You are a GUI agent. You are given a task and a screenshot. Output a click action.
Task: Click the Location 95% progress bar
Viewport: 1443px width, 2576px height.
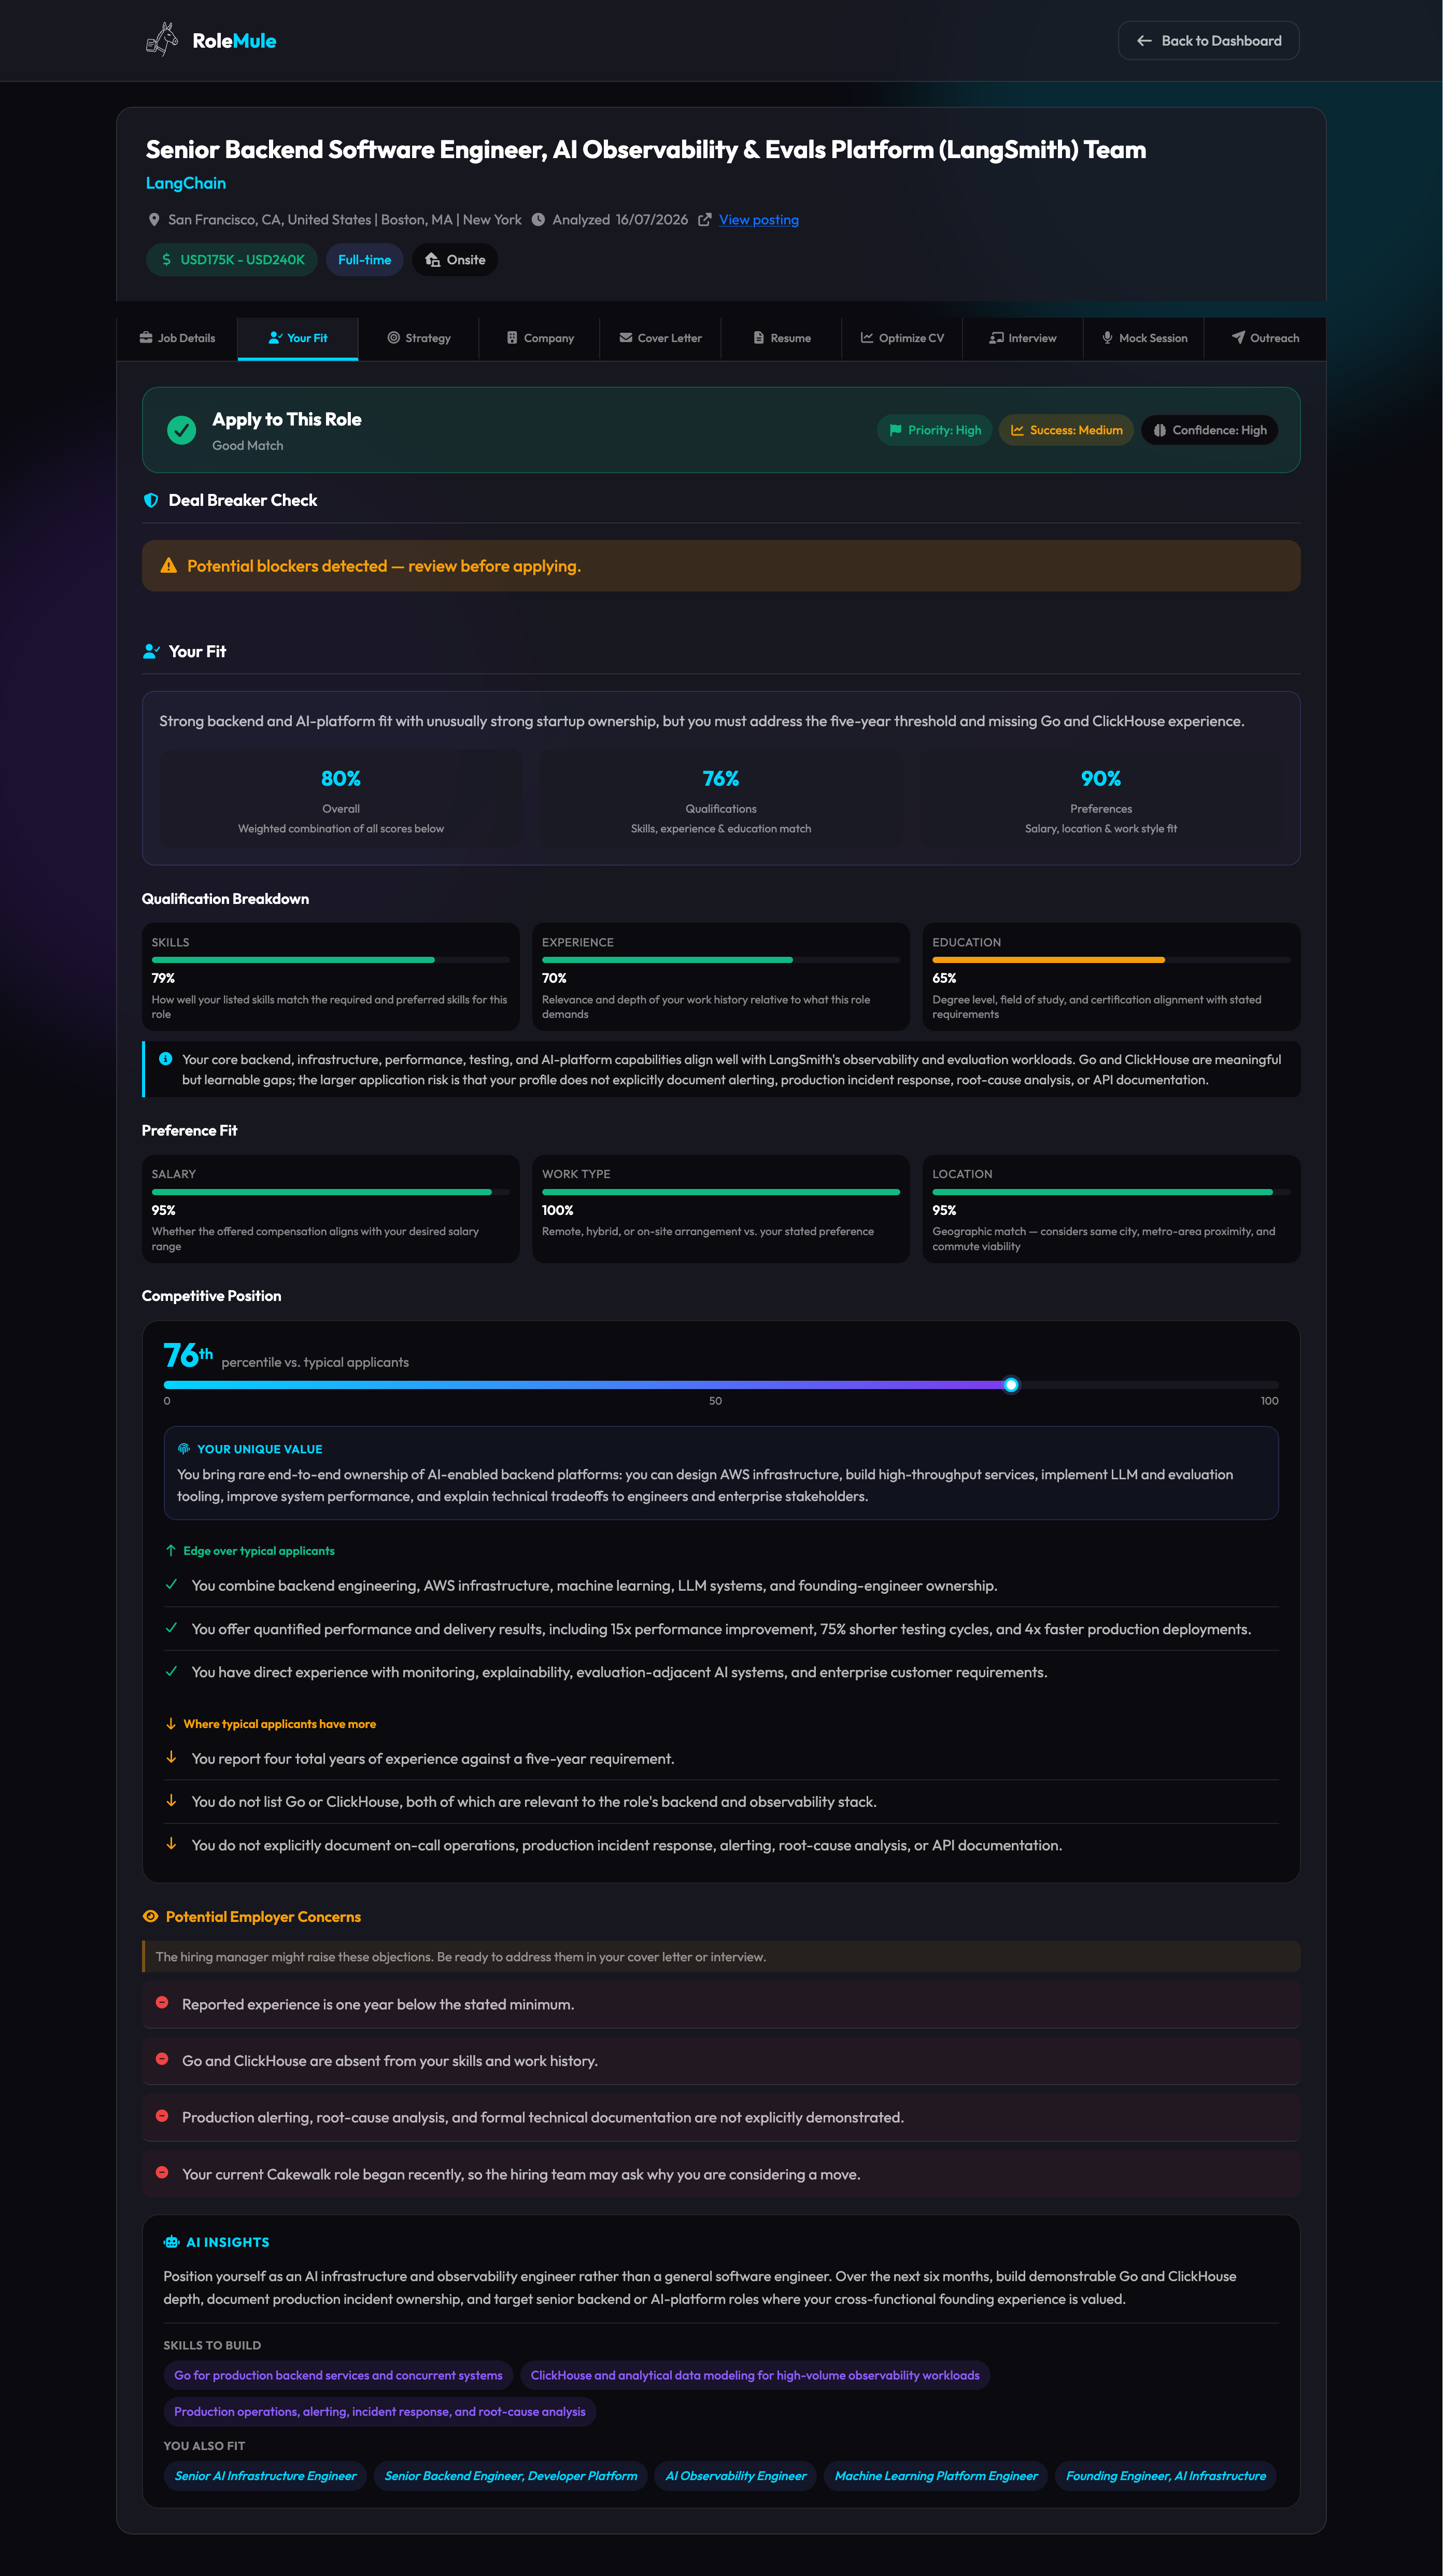click(x=1111, y=1192)
